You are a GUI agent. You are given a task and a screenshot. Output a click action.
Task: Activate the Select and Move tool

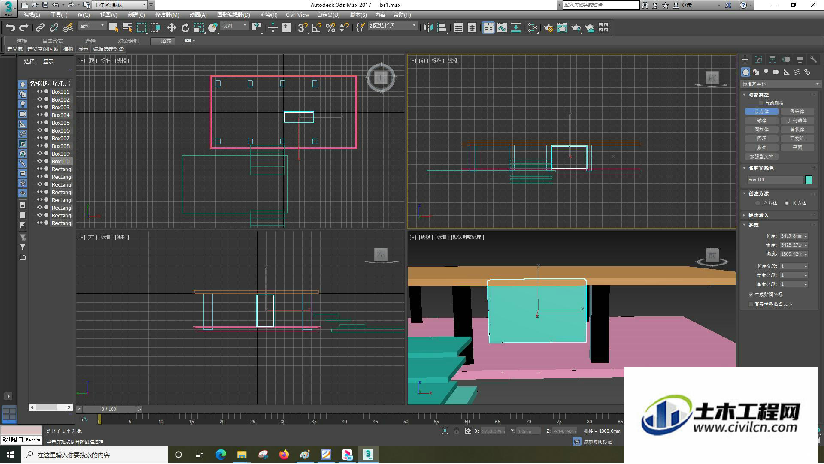point(171,28)
